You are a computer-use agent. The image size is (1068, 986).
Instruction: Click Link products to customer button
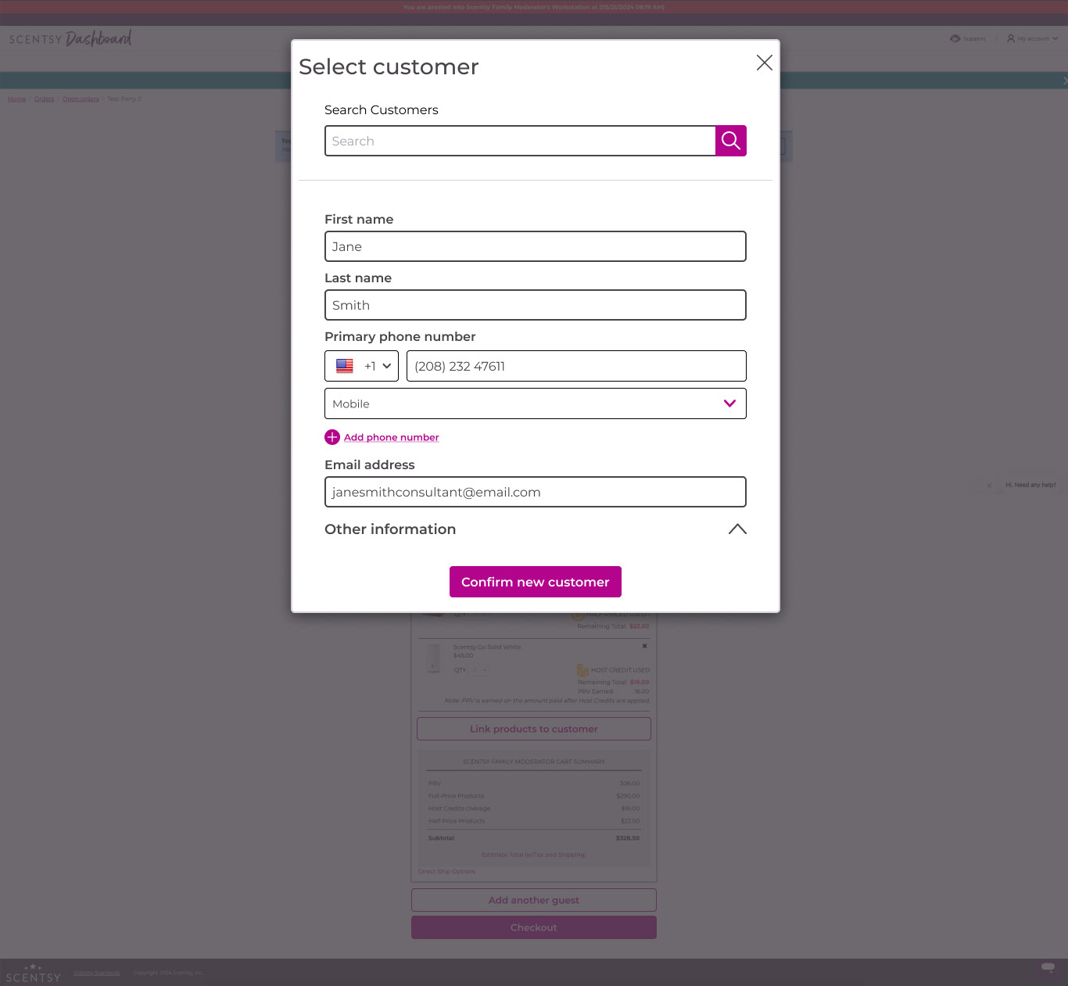[x=534, y=729]
